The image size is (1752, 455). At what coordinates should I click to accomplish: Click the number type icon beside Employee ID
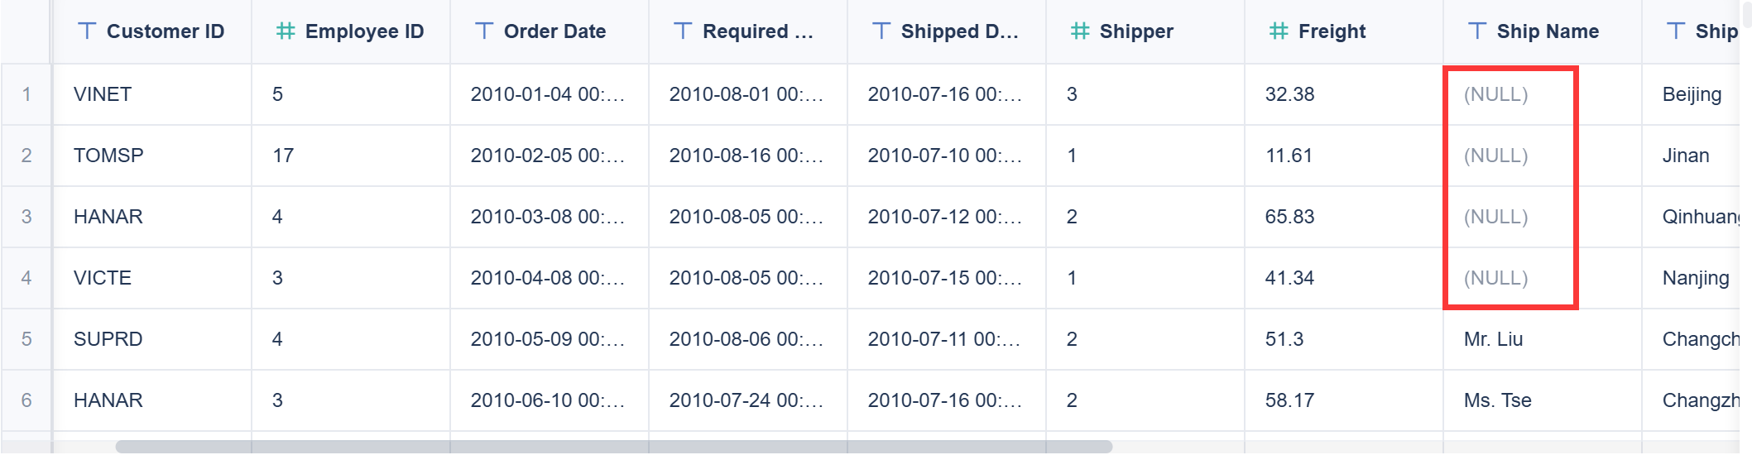[286, 31]
